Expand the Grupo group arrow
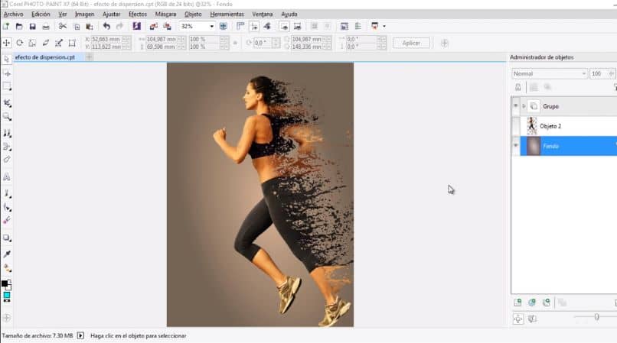Screen dimensions: 617x343 click(524, 106)
